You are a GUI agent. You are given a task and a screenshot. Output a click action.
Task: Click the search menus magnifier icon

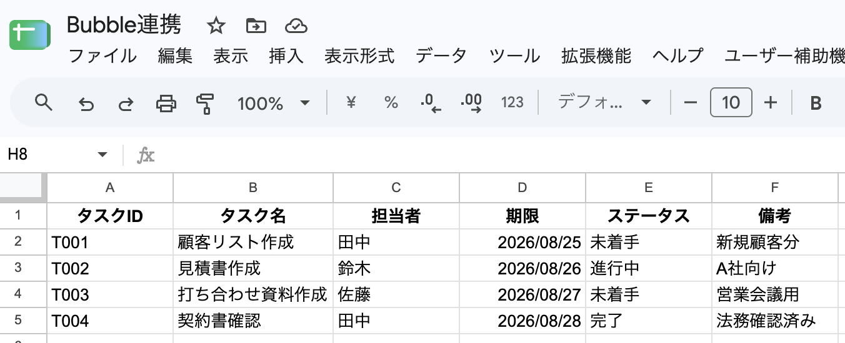point(43,102)
